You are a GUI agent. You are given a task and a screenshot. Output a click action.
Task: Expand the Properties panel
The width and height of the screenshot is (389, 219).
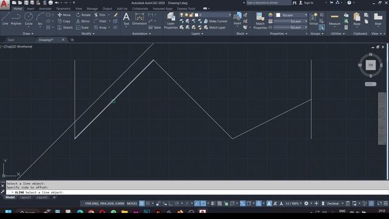coord(278,33)
